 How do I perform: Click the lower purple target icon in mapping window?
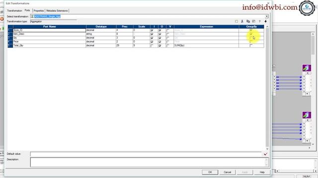307,115
